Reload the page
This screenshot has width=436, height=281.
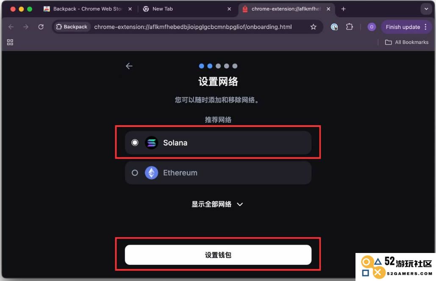pyautogui.click(x=41, y=27)
